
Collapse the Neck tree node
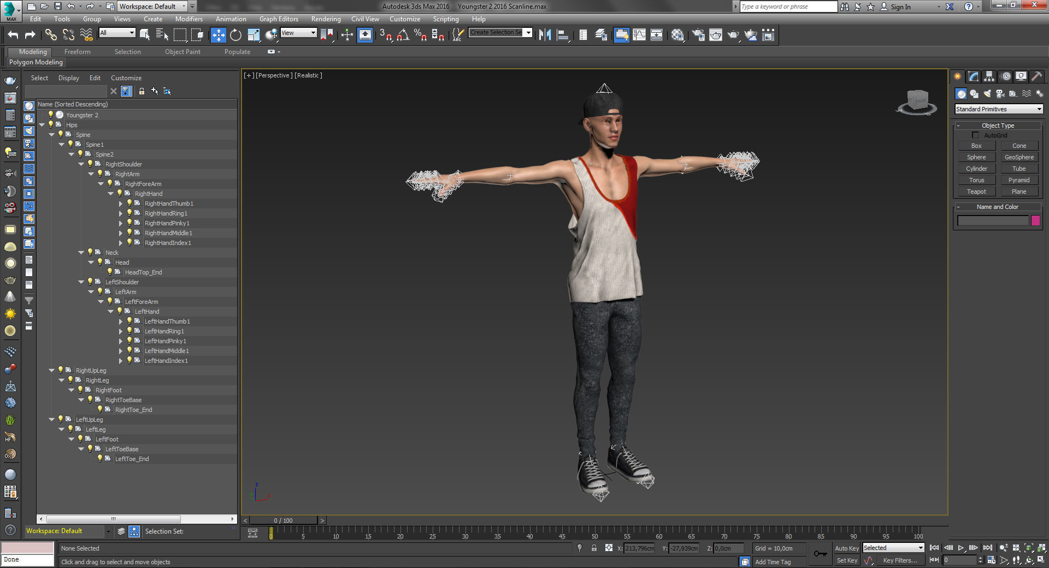coord(81,253)
